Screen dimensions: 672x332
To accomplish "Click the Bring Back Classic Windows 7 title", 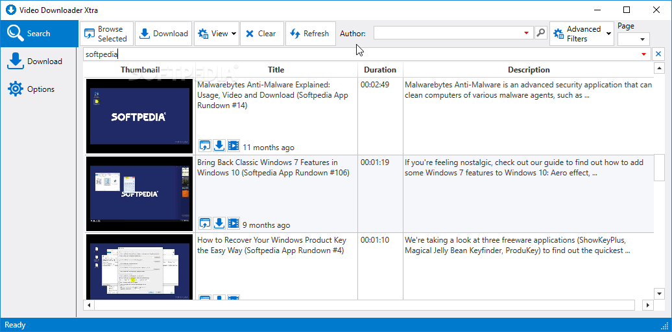I will tap(273, 168).
